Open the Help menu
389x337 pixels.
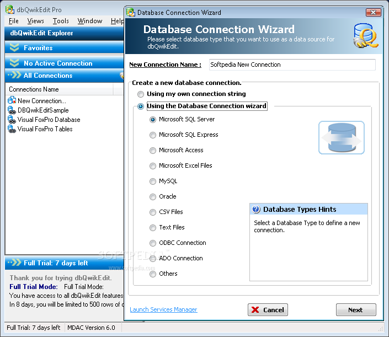click(x=117, y=21)
